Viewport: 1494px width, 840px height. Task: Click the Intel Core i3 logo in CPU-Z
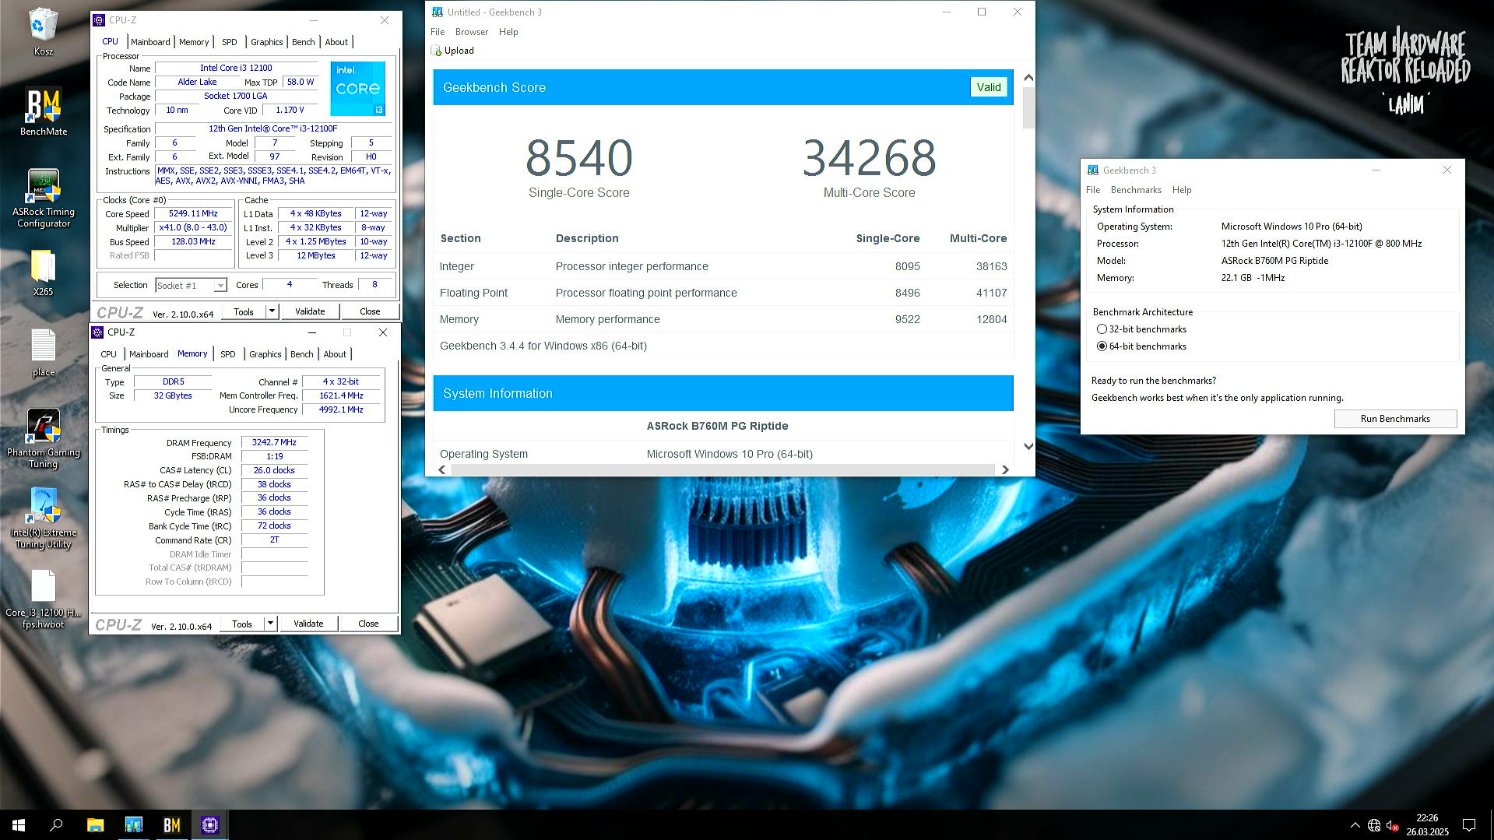coord(357,89)
